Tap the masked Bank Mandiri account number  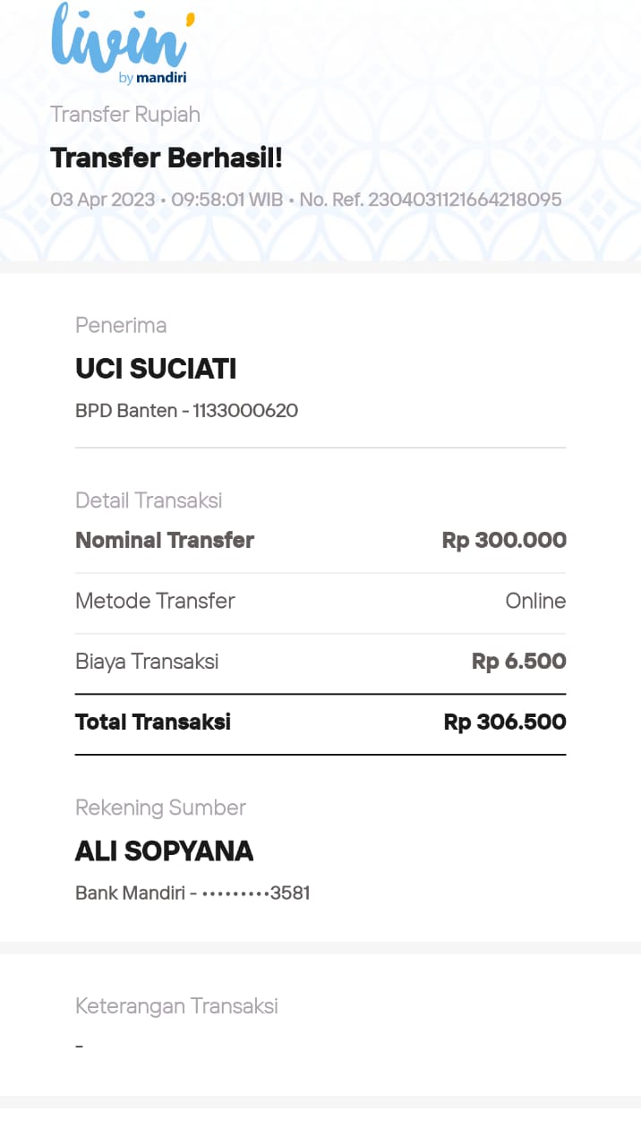192,893
